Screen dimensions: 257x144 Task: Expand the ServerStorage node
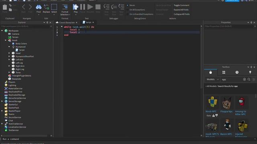point(2,101)
